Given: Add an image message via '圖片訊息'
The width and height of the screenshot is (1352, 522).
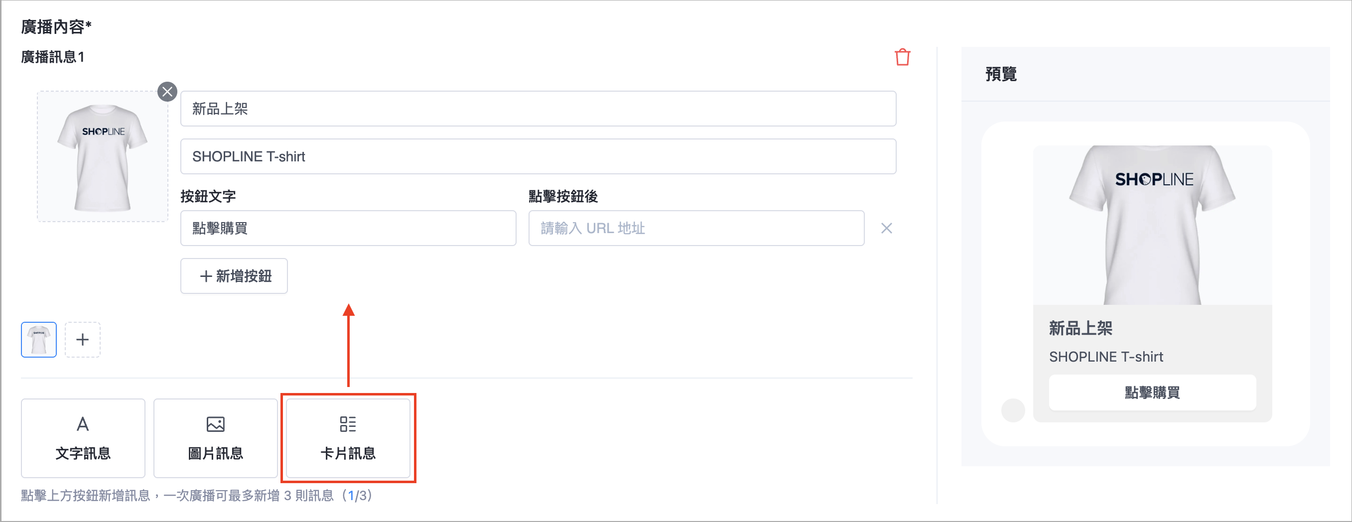Looking at the screenshot, I should coord(215,438).
